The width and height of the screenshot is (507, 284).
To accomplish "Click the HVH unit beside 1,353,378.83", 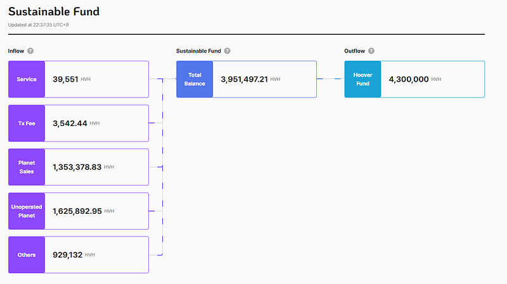I will pyautogui.click(x=108, y=167).
